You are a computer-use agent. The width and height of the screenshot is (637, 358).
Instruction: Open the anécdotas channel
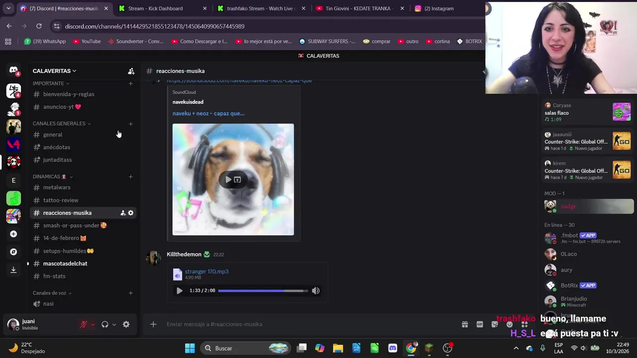pos(82,147)
